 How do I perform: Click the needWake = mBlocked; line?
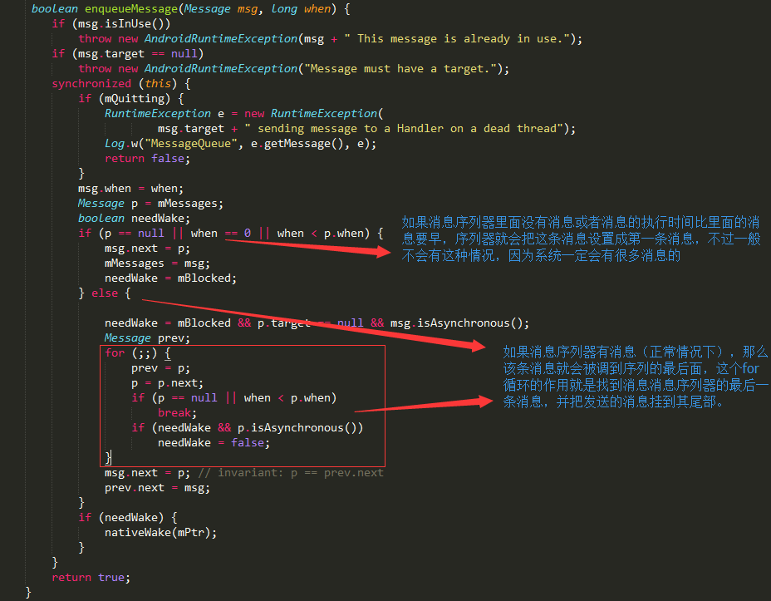click(x=170, y=278)
